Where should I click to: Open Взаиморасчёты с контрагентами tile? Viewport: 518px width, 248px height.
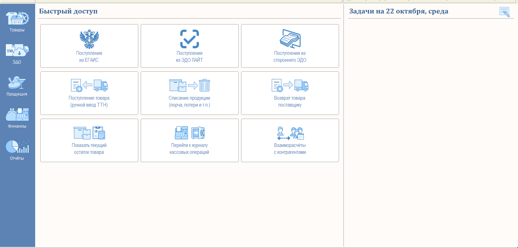(x=290, y=140)
